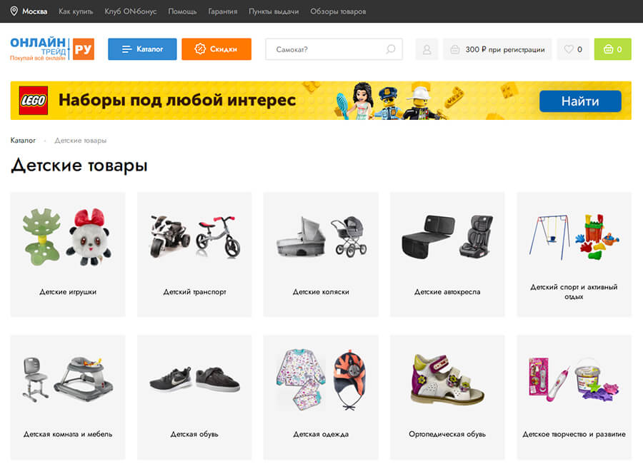
Task: Select the Детский транспорт category
Action: 194,254
